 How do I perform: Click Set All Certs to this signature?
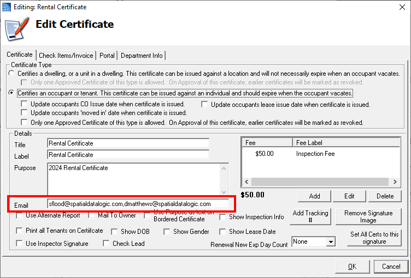click(374, 238)
